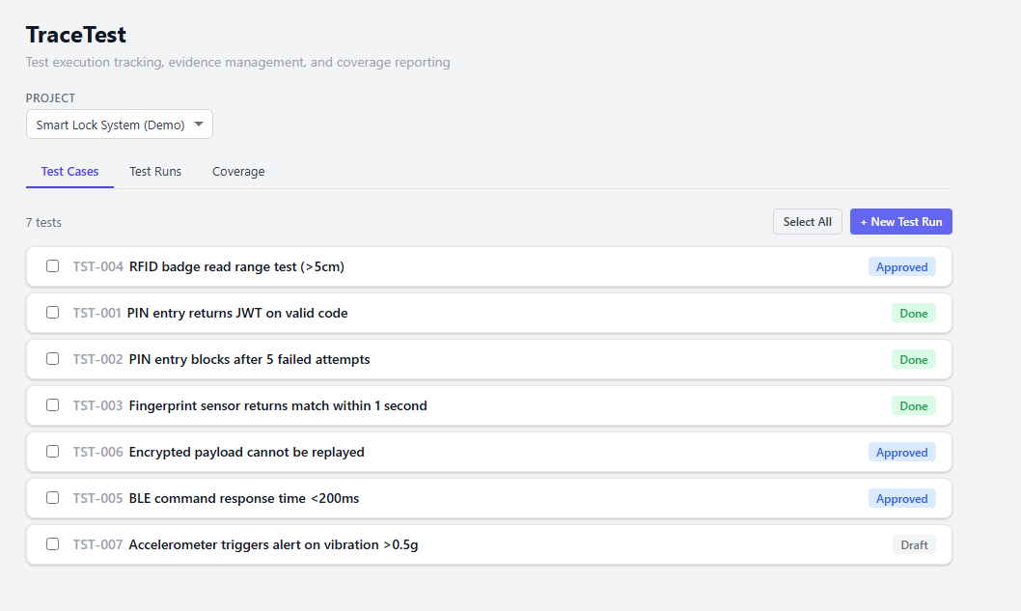
Task: Click the Approved badge on TST-006 row
Action: pos(902,452)
